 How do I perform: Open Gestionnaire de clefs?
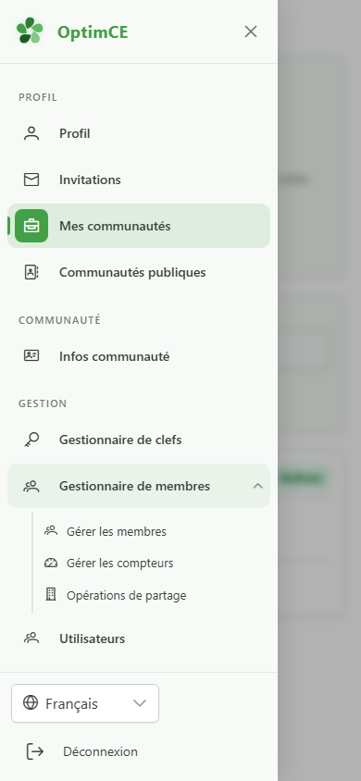click(139, 440)
